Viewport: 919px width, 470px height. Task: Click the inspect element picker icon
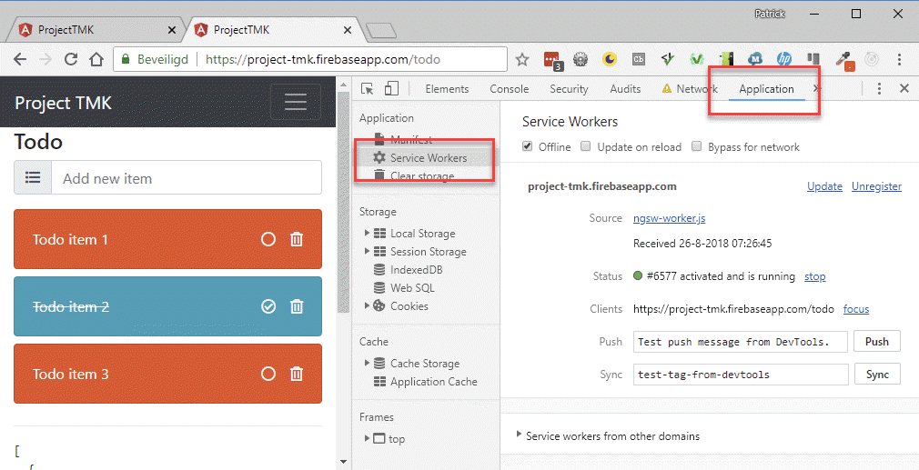click(x=368, y=88)
